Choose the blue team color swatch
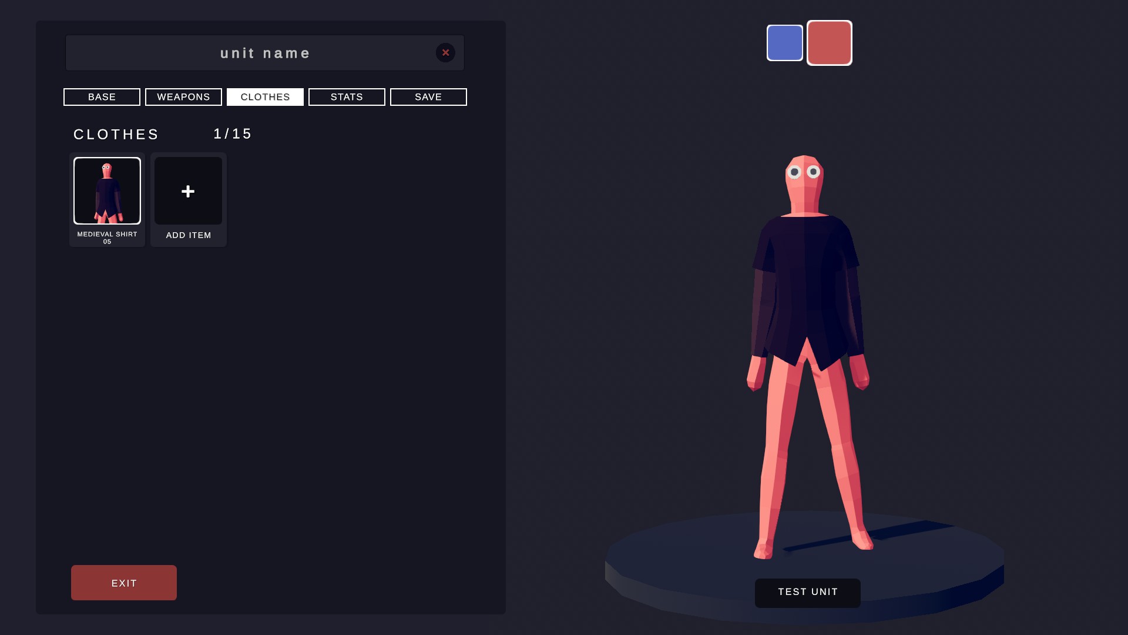The height and width of the screenshot is (635, 1128). (784, 43)
